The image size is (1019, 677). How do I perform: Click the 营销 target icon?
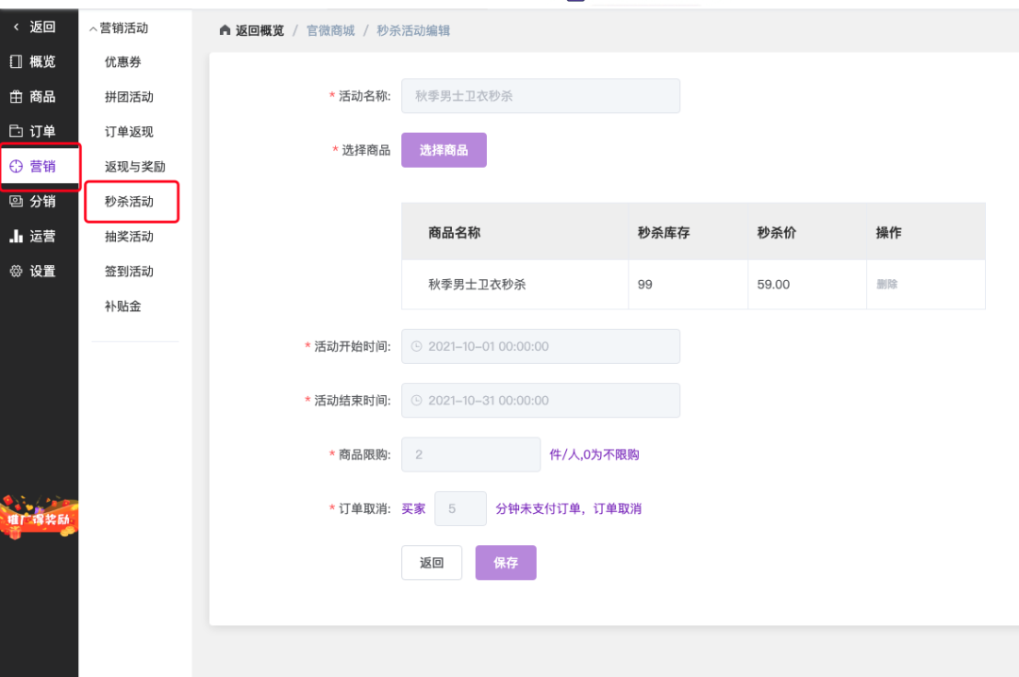click(16, 166)
